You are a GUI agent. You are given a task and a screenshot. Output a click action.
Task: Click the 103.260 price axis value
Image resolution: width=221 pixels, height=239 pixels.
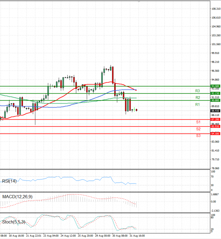[x=216, y=35]
